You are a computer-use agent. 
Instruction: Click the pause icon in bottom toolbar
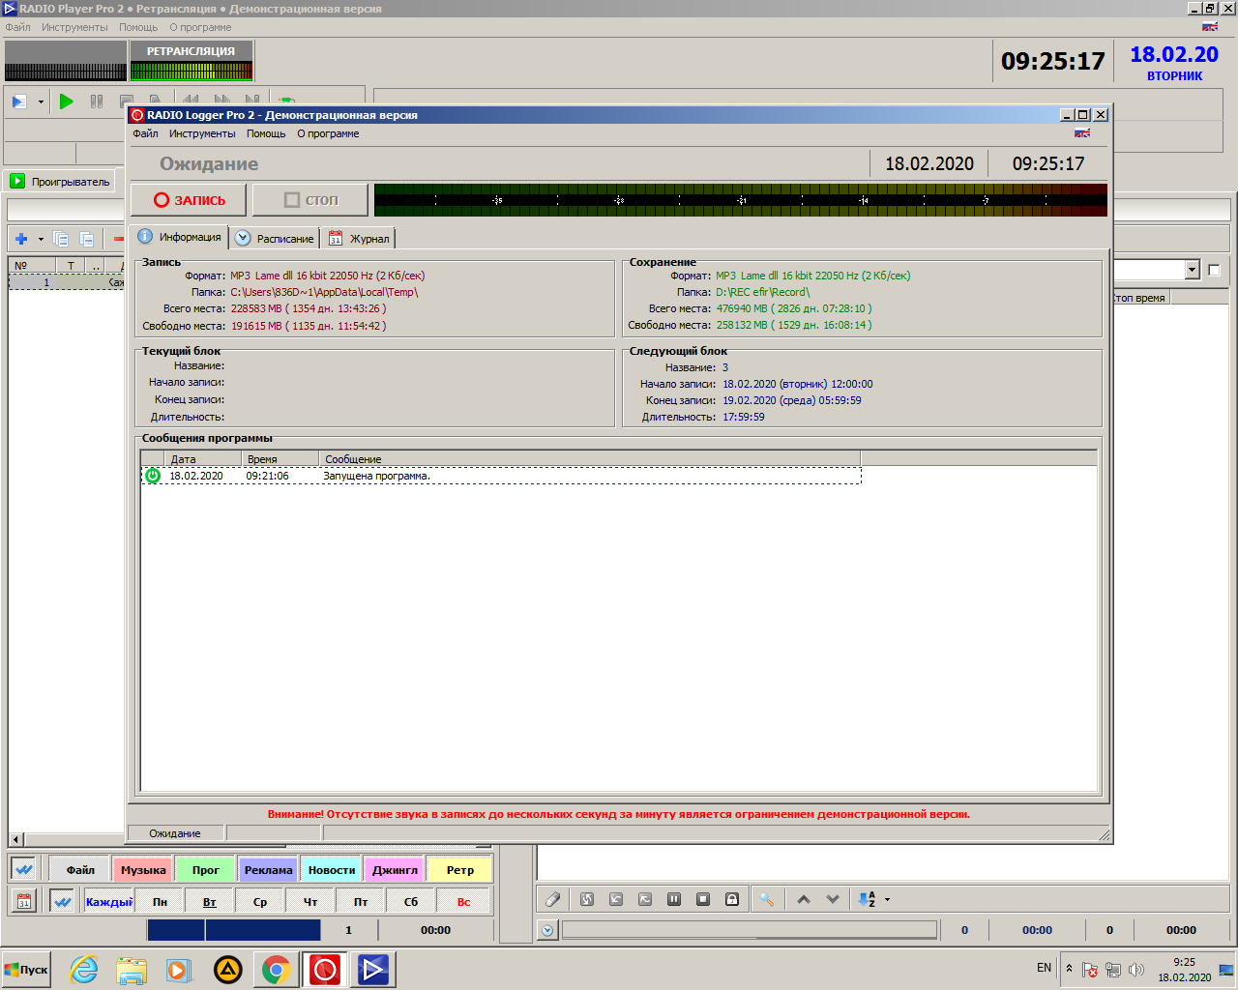coord(674,899)
